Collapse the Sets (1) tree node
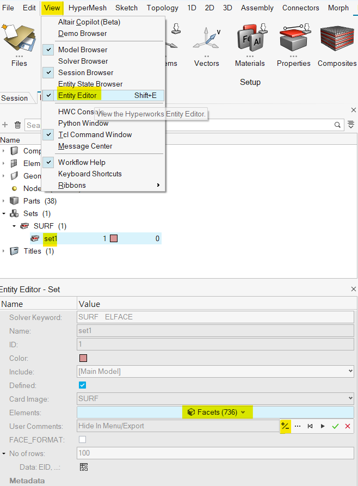This screenshot has width=358, height=486. click(3, 213)
